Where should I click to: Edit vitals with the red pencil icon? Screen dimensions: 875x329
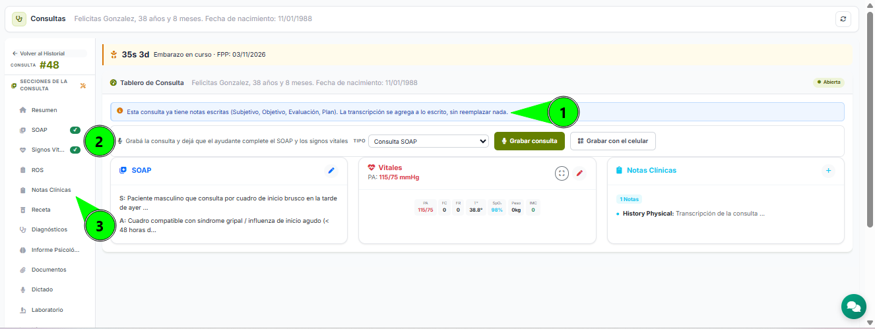(580, 173)
